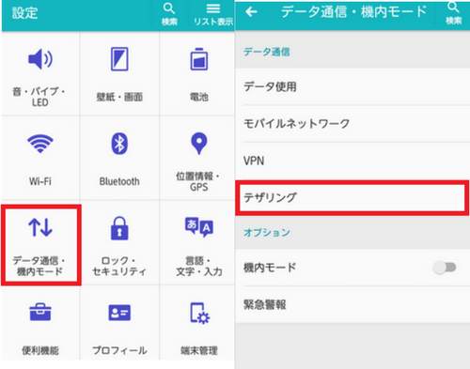Open 緊急警報 entry
Screen dimensions: 470x369
tap(352, 304)
